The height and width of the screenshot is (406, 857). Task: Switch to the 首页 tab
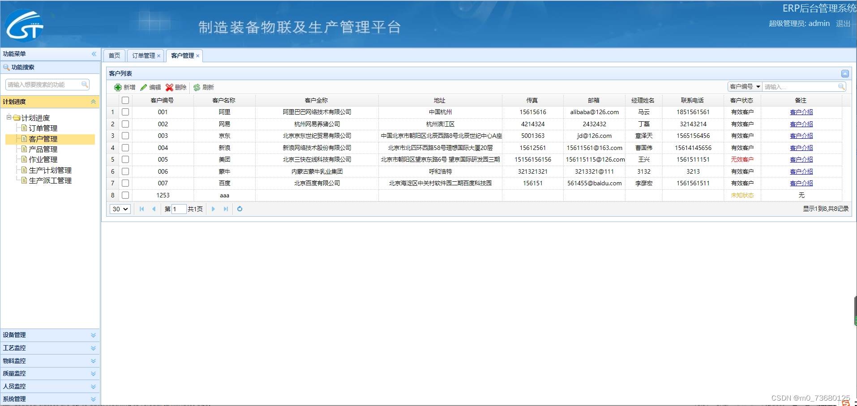tap(114, 56)
